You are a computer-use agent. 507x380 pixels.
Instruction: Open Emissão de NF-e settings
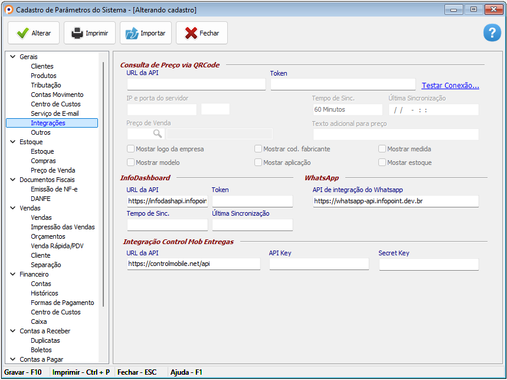[54, 189]
